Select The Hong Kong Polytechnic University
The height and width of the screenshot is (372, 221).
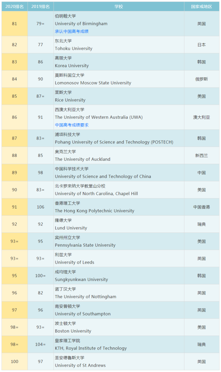pyautogui.click(x=95, y=211)
